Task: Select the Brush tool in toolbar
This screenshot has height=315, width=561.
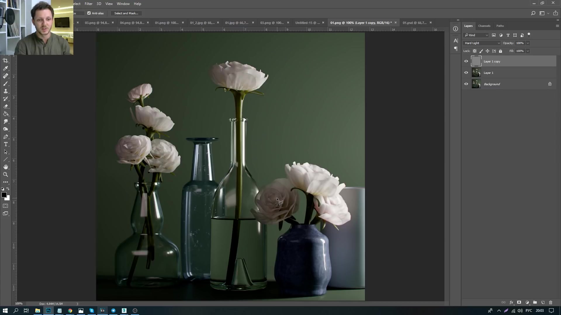Action: point(5,84)
